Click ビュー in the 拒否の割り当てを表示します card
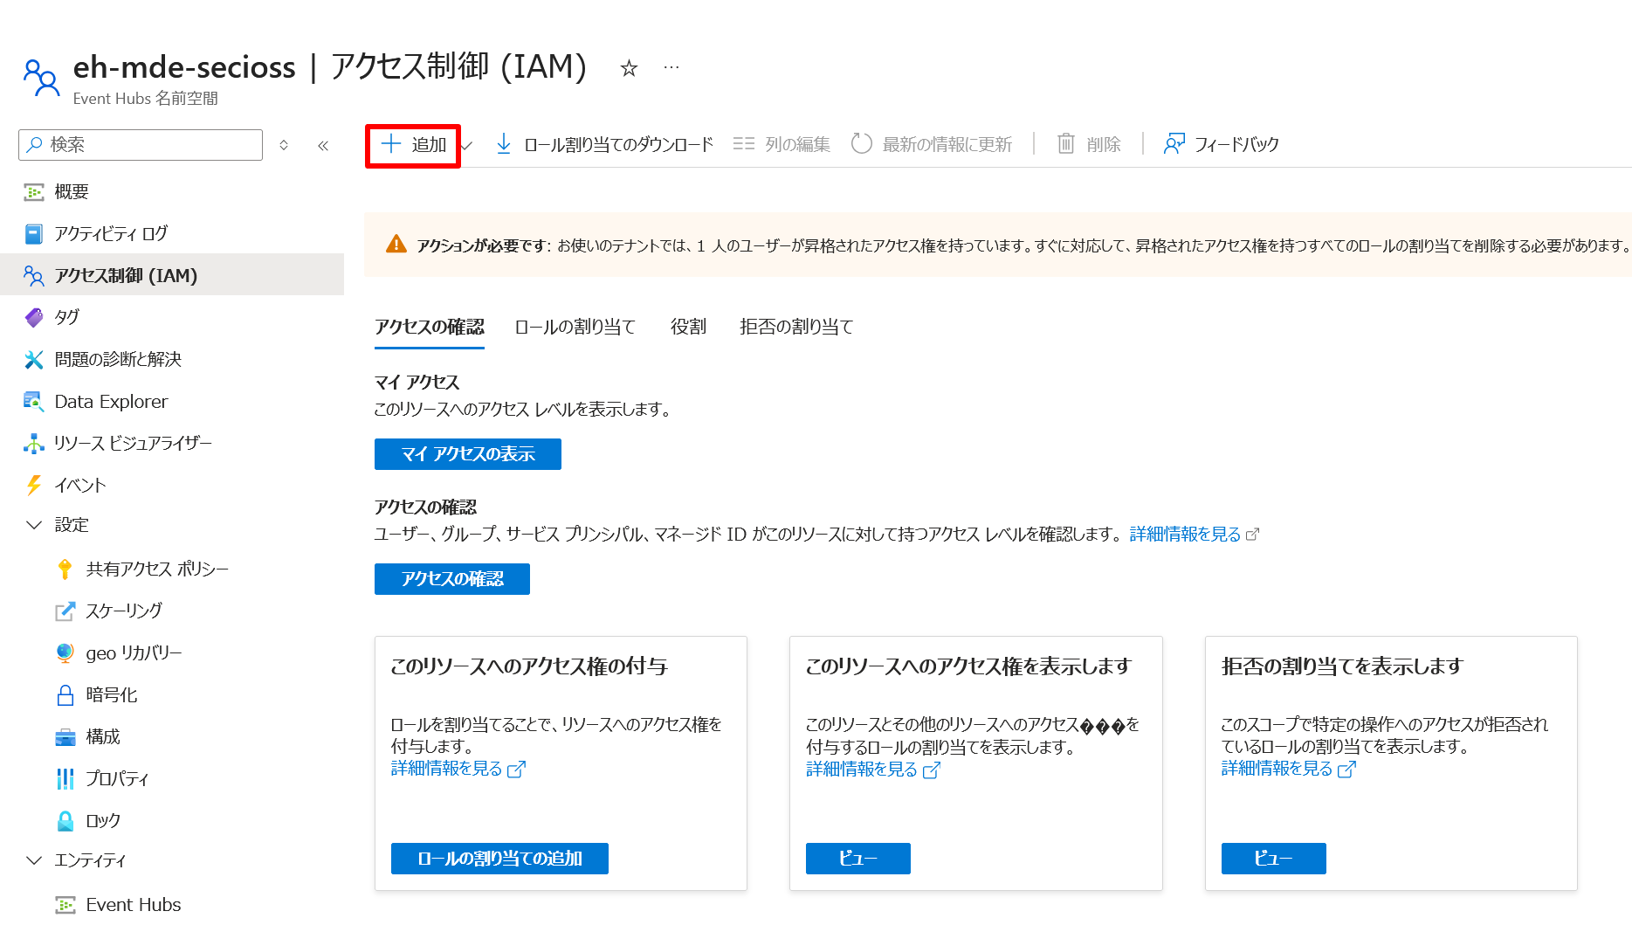The image size is (1632, 925). coord(1274,859)
